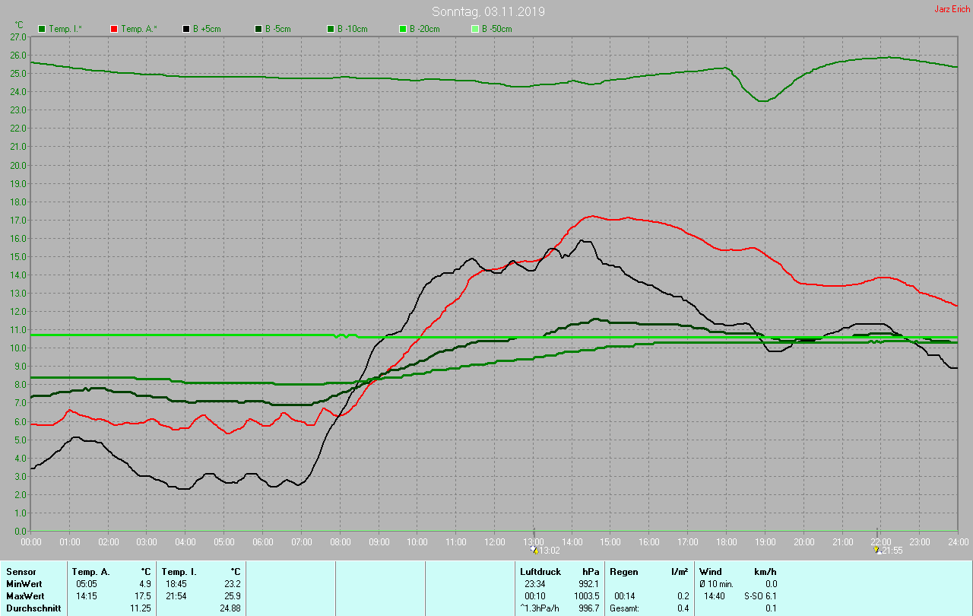Screen dimensions: 973x616
Task: Click the Temp. I.* legend color square
Action: 42,29
